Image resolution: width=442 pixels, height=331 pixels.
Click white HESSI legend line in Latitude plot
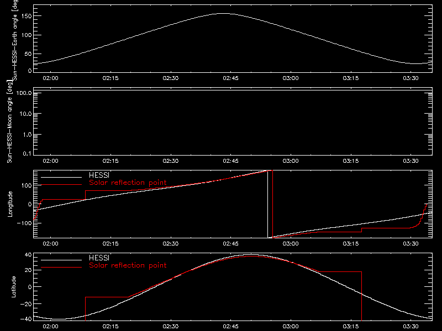click(x=61, y=260)
